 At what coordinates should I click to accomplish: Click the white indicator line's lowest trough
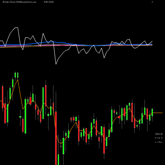click(x=56, y=64)
